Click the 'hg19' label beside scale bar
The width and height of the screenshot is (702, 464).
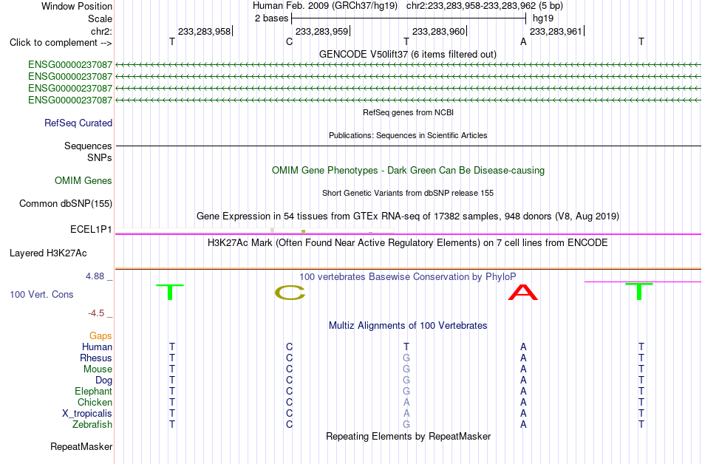[543, 18]
